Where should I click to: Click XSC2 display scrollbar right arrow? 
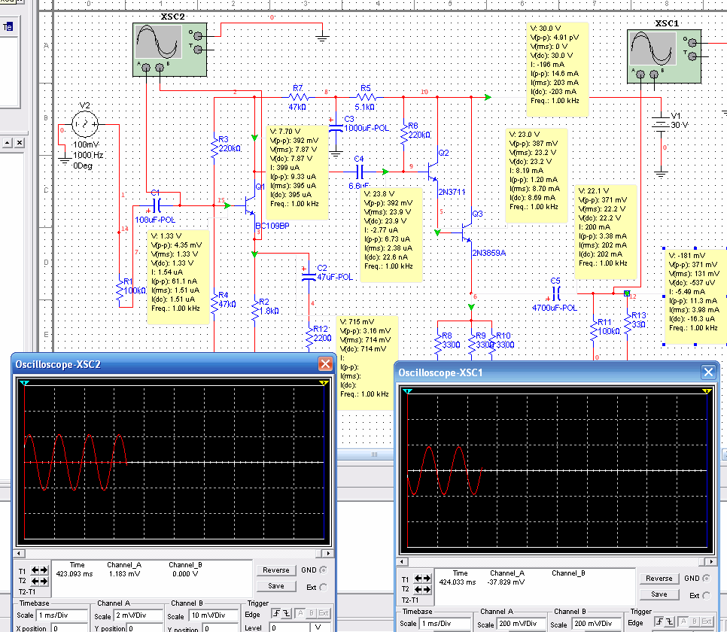pos(328,553)
